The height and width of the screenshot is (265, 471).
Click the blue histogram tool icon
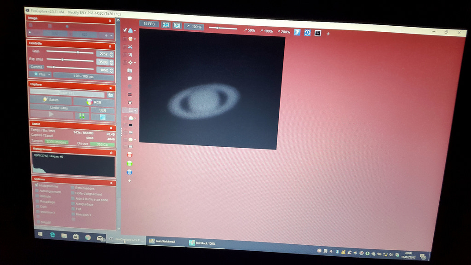130,30
